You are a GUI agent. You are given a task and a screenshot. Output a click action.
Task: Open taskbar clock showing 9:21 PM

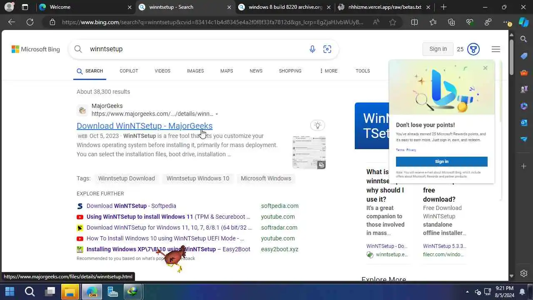[504, 292]
